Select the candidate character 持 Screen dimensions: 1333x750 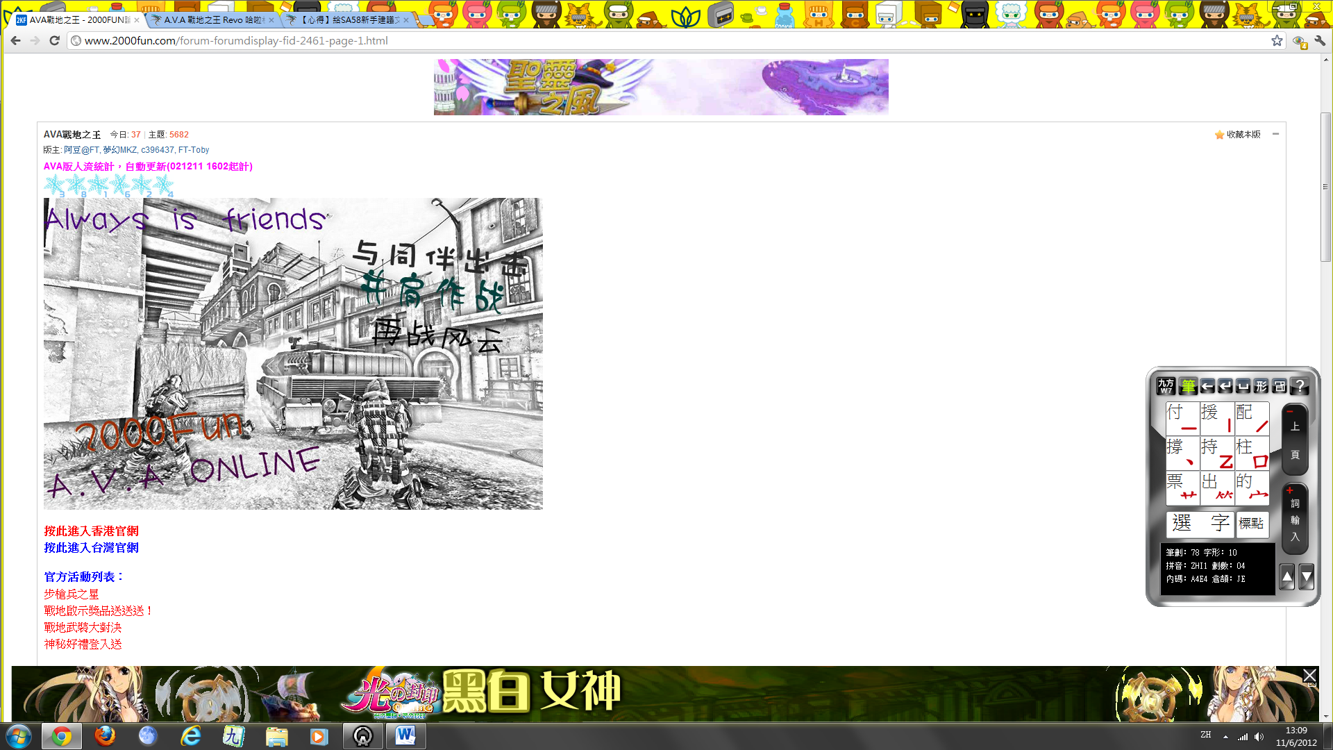click(x=1217, y=453)
